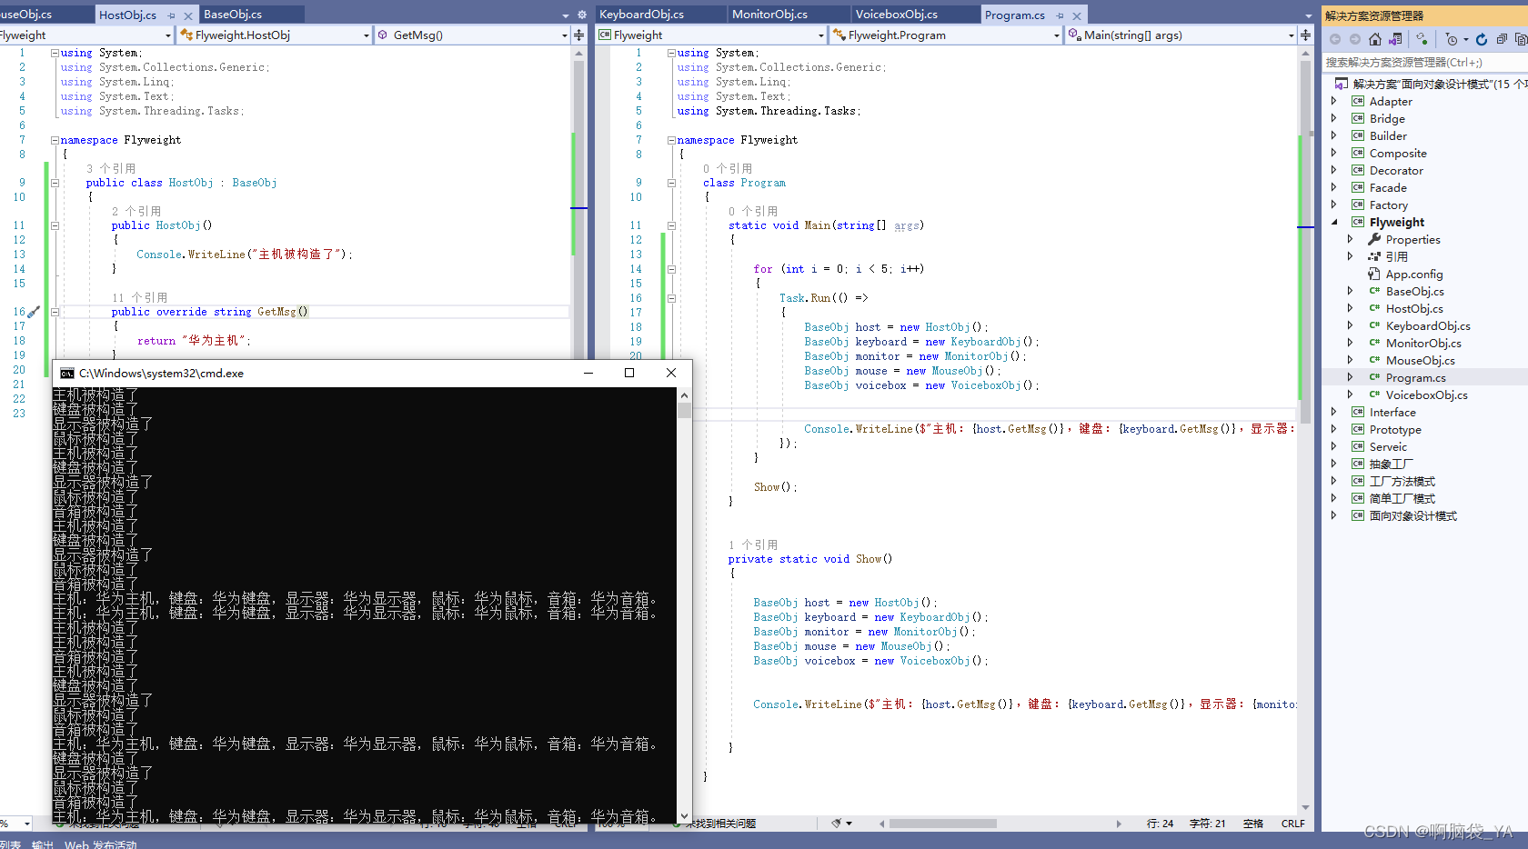1528x849 pixels.
Task: Click the Forward arrow in Solution Explorer toolbar
Action: point(1355,39)
